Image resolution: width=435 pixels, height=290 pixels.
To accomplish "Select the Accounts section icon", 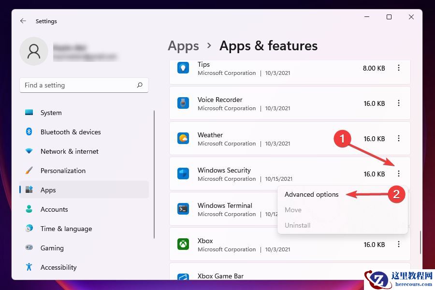I will (x=28, y=209).
